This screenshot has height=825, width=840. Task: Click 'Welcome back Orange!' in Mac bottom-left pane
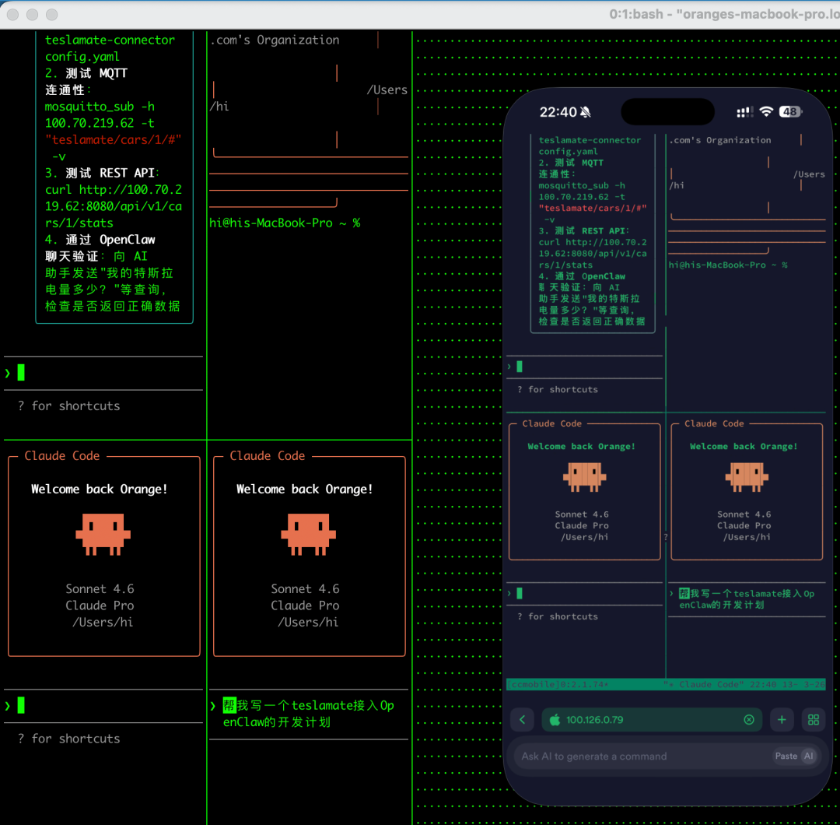[99, 489]
